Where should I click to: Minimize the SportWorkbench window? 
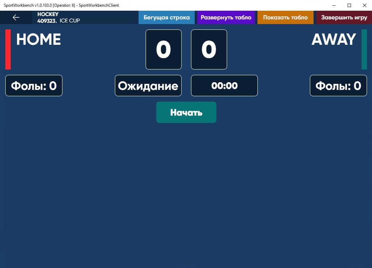tap(334, 5)
